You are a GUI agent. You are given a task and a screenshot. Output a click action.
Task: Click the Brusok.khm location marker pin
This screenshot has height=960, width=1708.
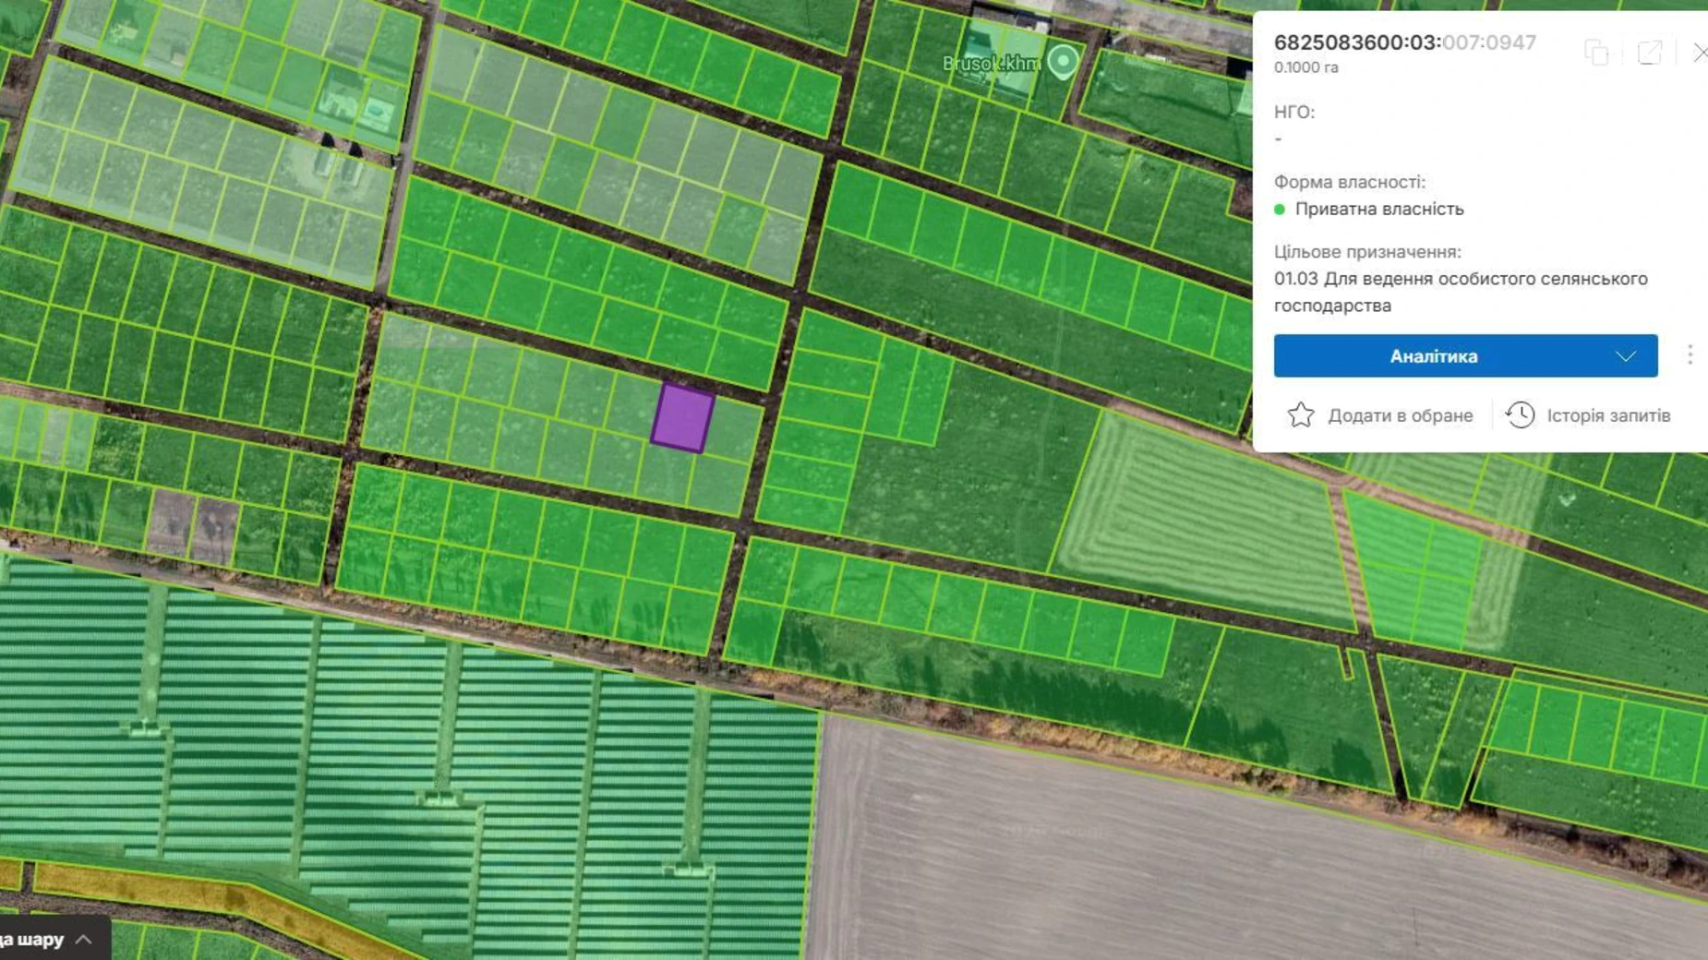1063,62
